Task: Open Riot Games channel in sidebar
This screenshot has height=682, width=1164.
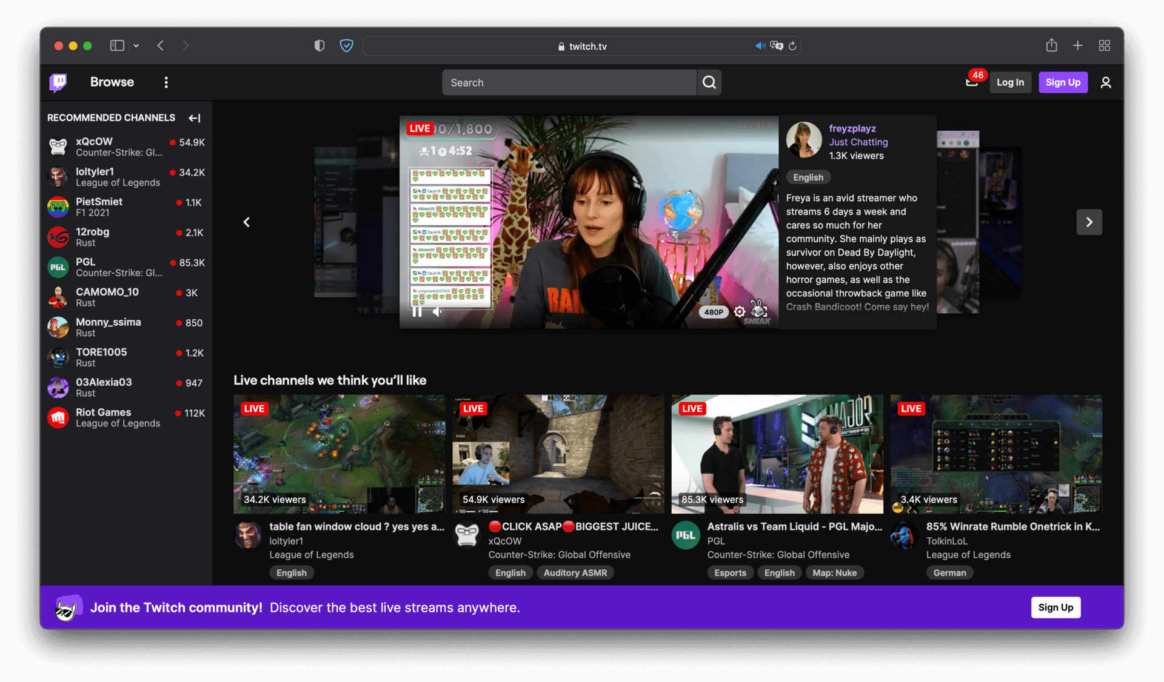Action: coord(126,417)
